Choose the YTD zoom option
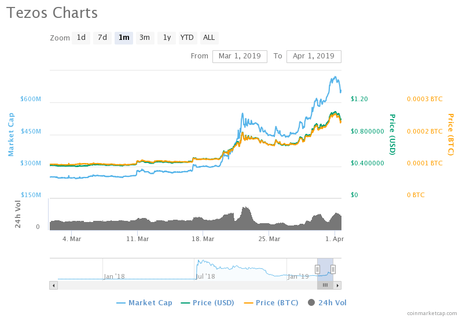 [187, 38]
